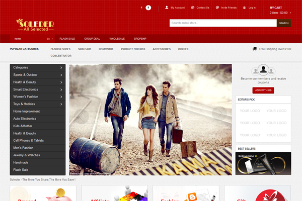Open Accessories popular category
The width and height of the screenshot is (302, 201).
162,49
